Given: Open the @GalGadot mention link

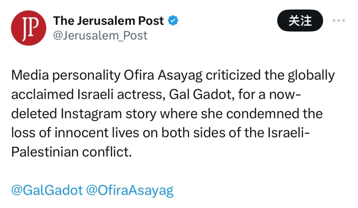Looking at the screenshot, I should point(47,190).
